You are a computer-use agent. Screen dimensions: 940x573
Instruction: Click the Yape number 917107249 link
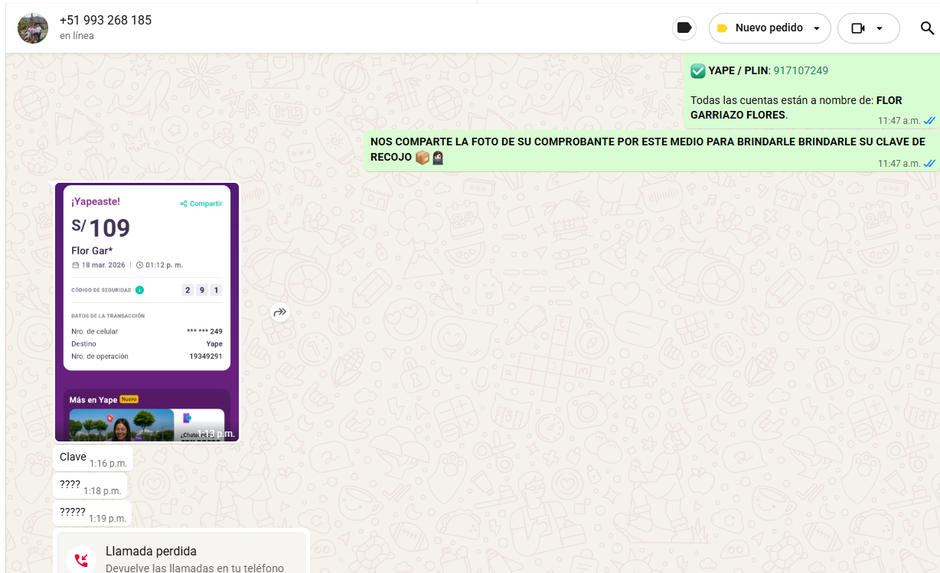(801, 70)
